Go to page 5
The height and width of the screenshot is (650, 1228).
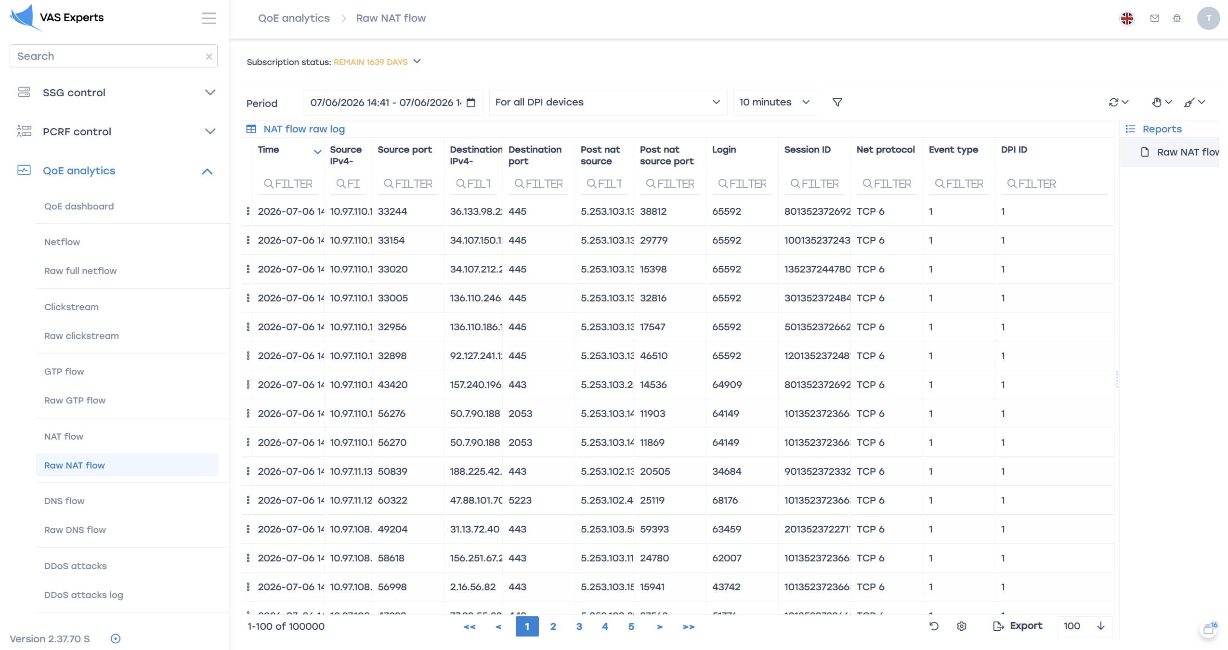[x=631, y=626]
